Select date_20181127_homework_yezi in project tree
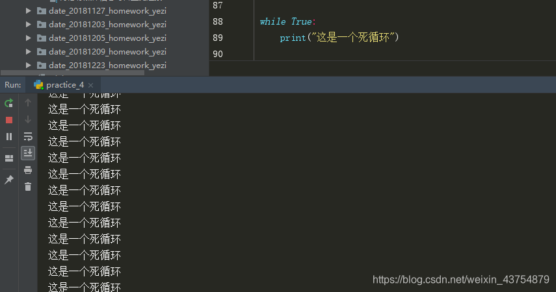Image resolution: width=556 pixels, height=292 pixels. [x=107, y=11]
